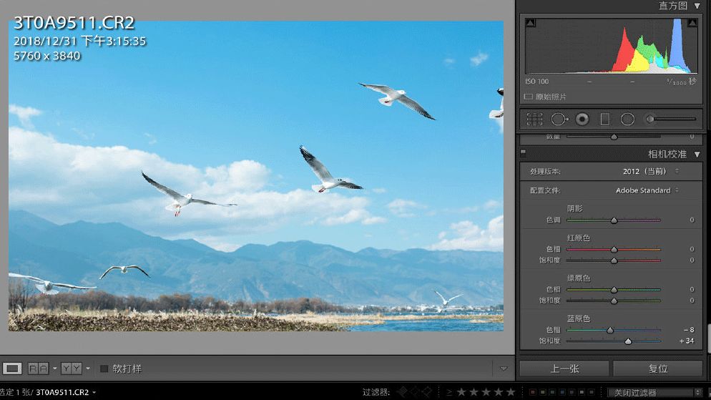Image resolution: width=711 pixels, height=400 pixels.
Task: Click the five-star rating filter
Action: [x=510, y=392]
